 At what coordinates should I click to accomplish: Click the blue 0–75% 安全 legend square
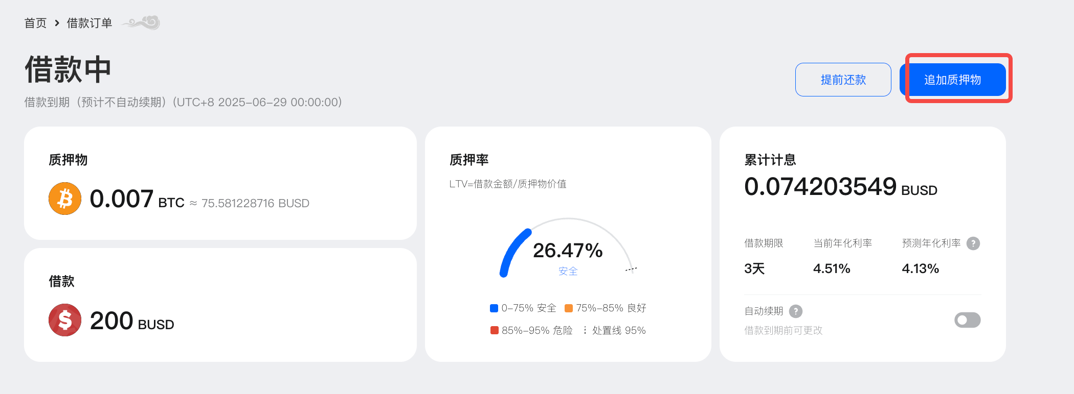[x=494, y=308]
